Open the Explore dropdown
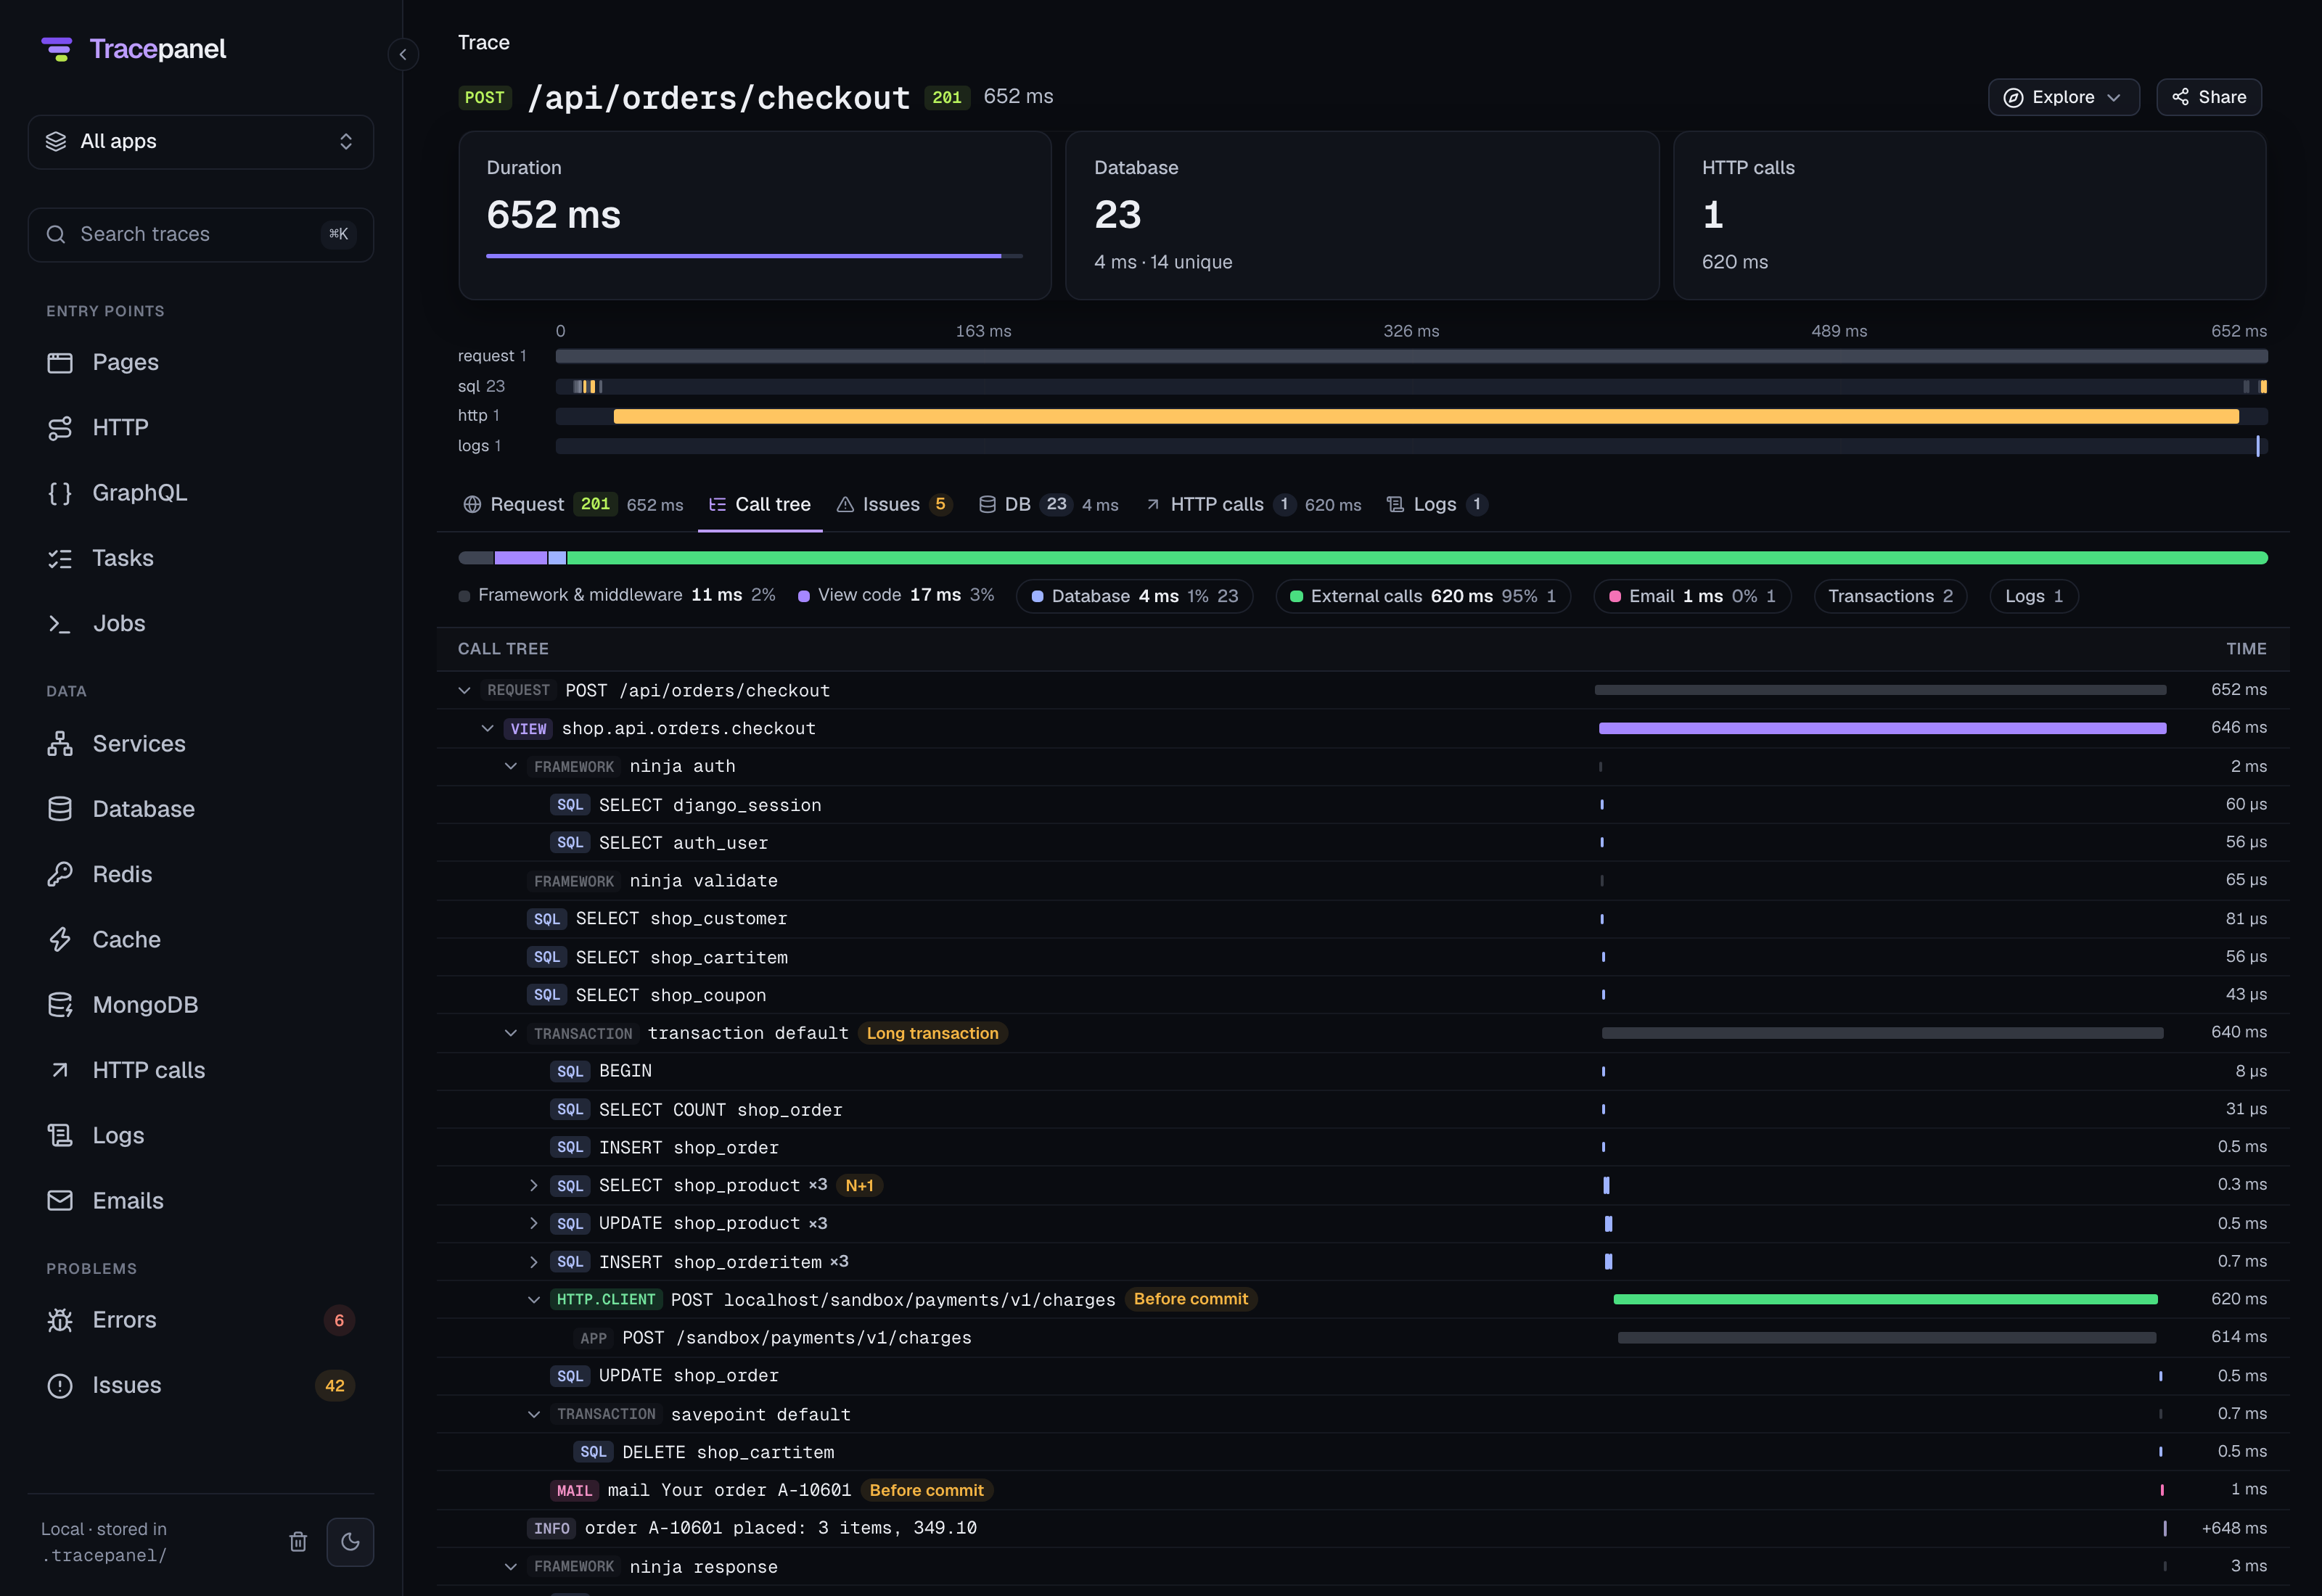 click(2063, 97)
